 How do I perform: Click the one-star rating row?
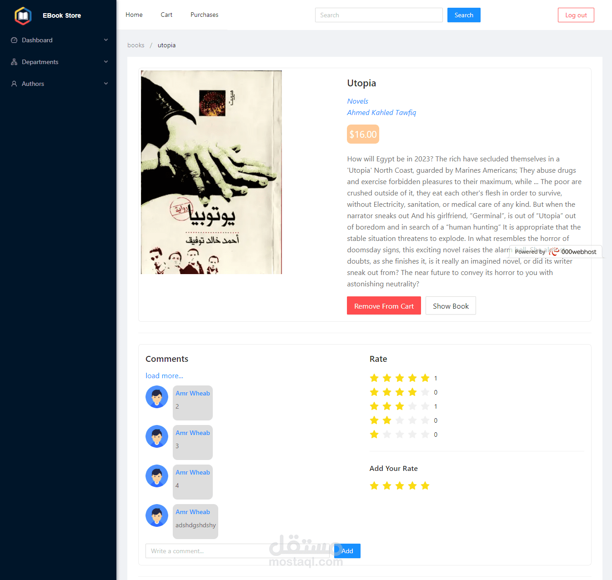[x=404, y=435]
